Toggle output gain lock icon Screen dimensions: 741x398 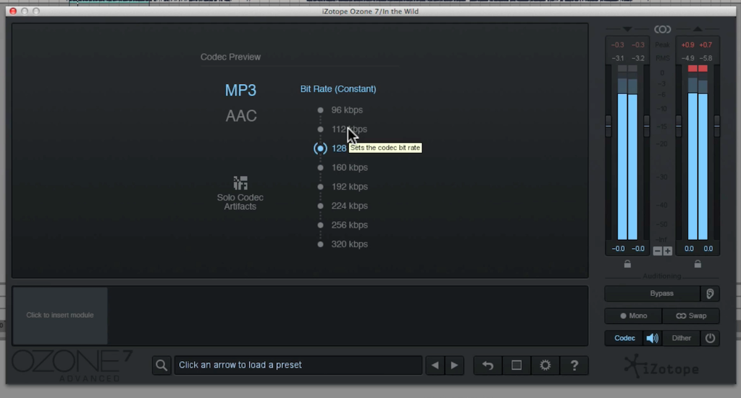698,264
